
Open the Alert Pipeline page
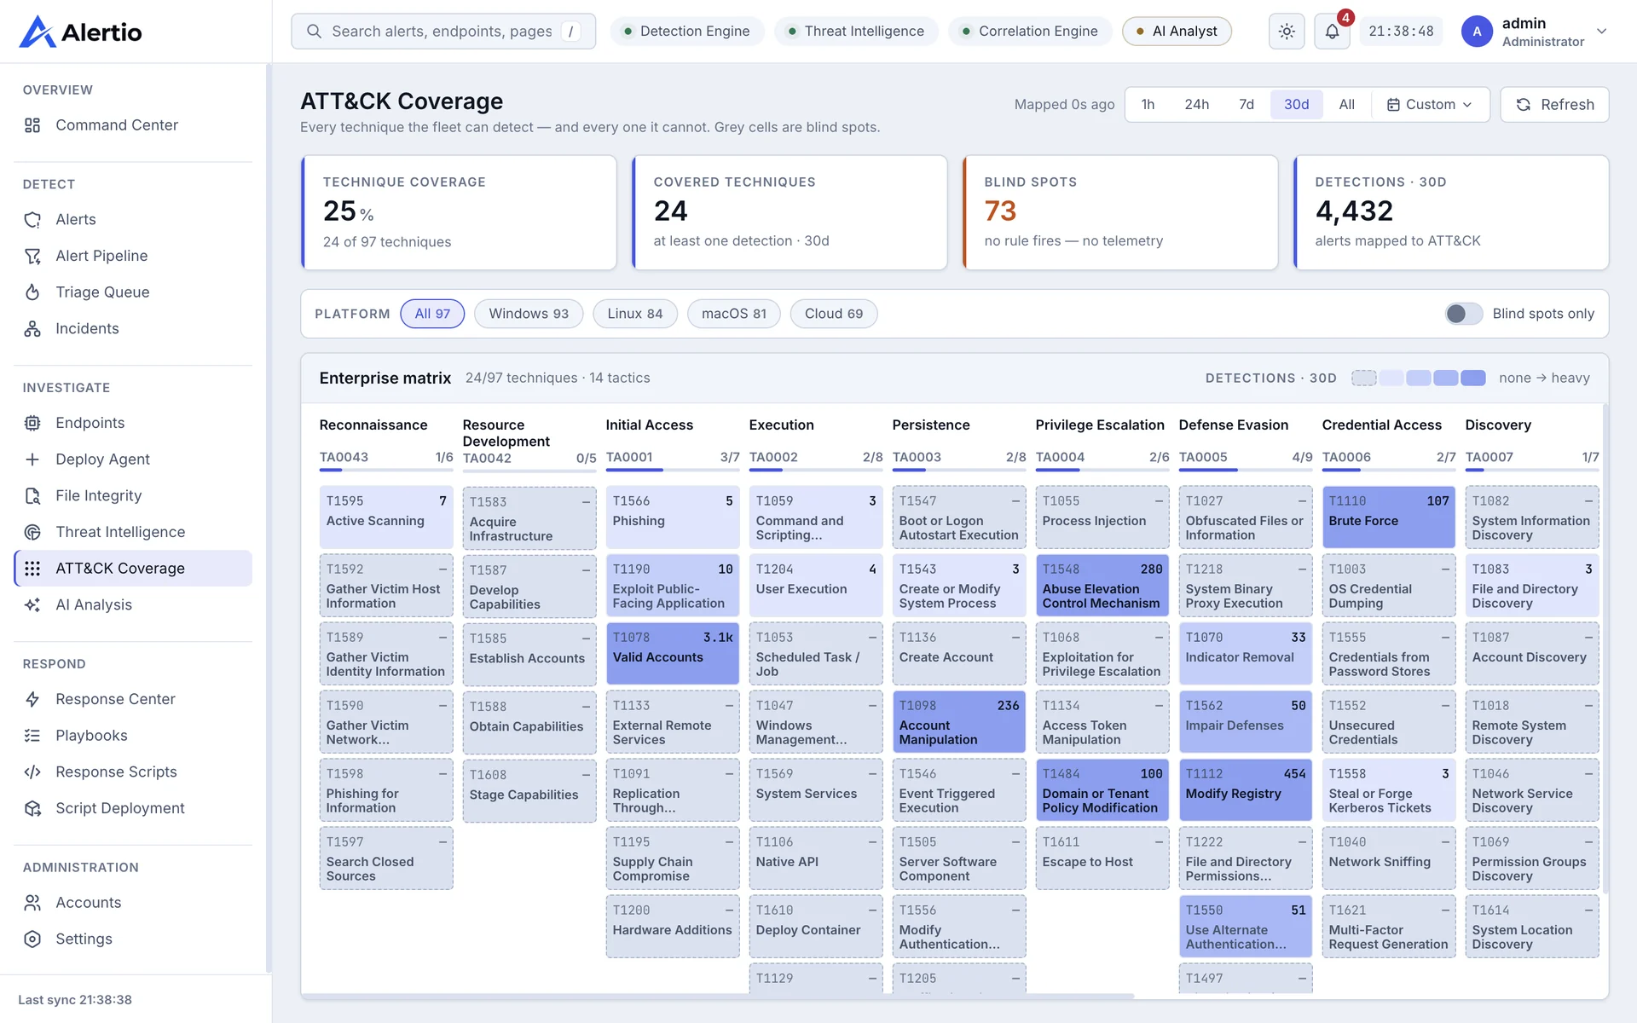133,256
